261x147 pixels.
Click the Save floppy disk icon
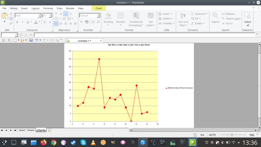pos(31,40)
